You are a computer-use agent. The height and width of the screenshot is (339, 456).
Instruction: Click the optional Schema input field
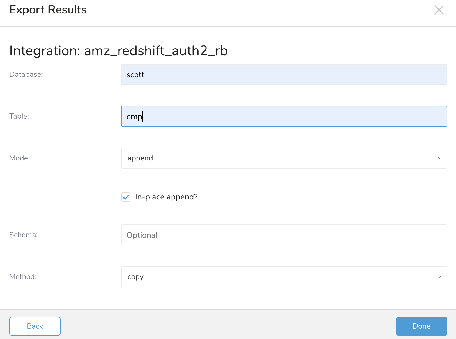(x=284, y=235)
